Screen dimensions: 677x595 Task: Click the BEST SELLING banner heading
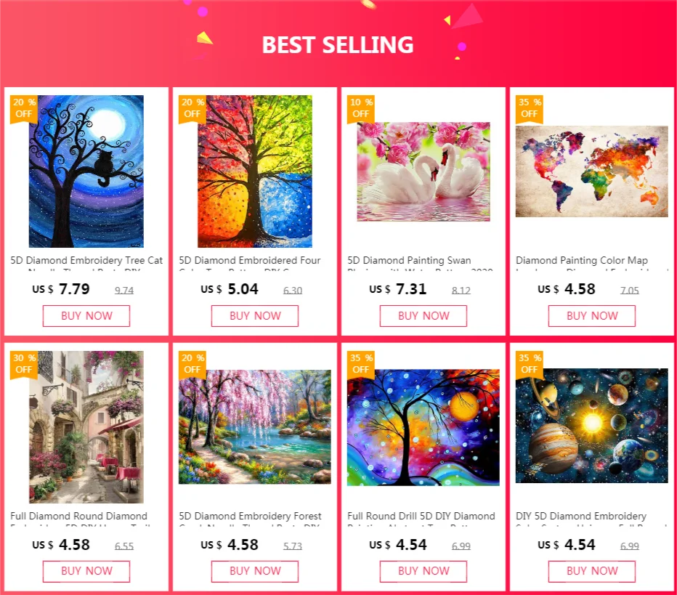(x=338, y=45)
